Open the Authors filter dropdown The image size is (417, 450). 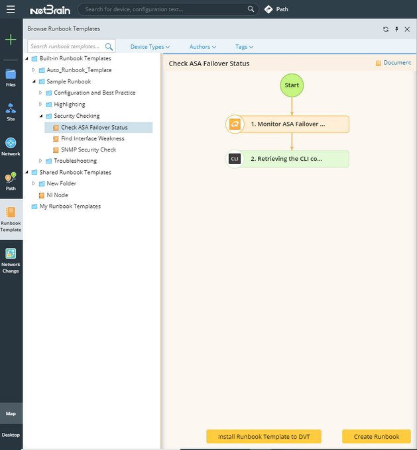point(202,47)
